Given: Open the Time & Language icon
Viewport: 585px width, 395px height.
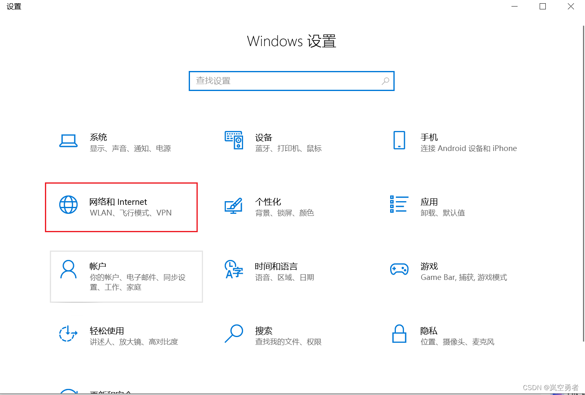Looking at the screenshot, I should (x=234, y=269).
